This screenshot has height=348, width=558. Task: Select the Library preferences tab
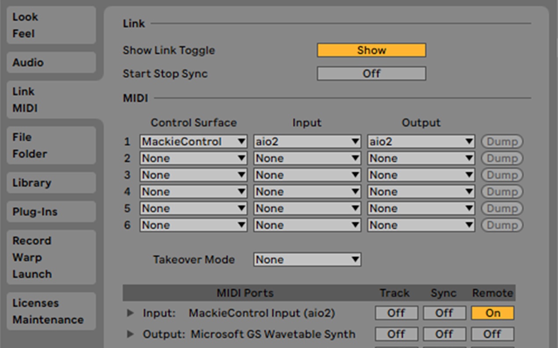[51, 183]
